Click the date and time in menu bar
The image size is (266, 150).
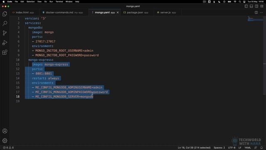coord(256,2)
